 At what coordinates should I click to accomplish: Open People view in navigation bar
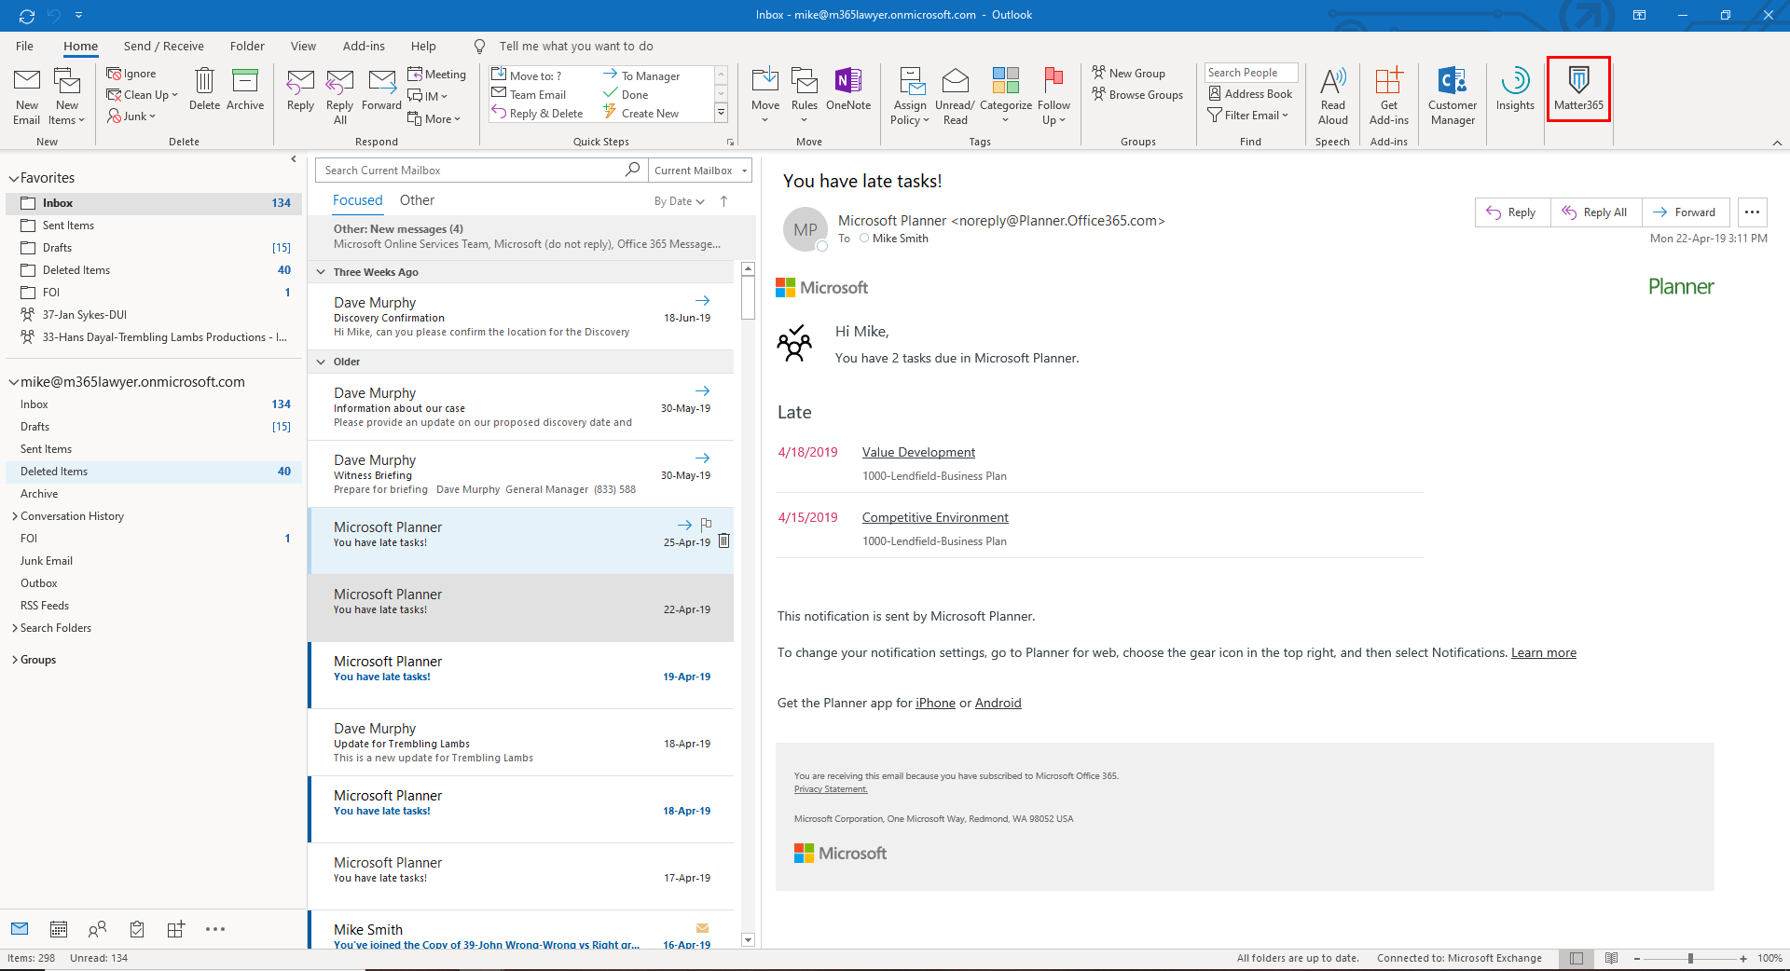coord(98,929)
